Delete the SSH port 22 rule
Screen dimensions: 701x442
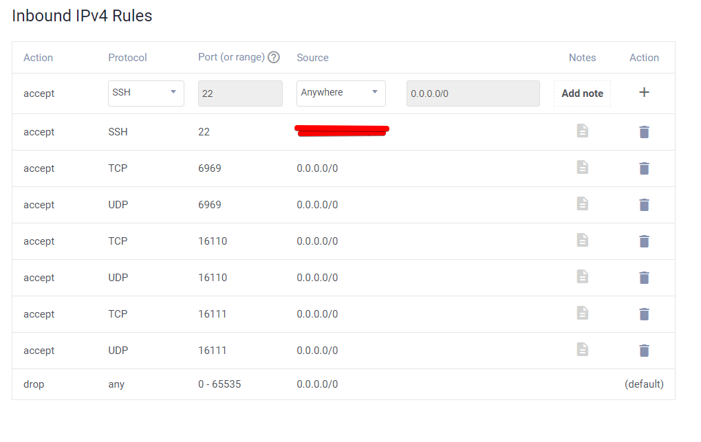tap(644, 132)
